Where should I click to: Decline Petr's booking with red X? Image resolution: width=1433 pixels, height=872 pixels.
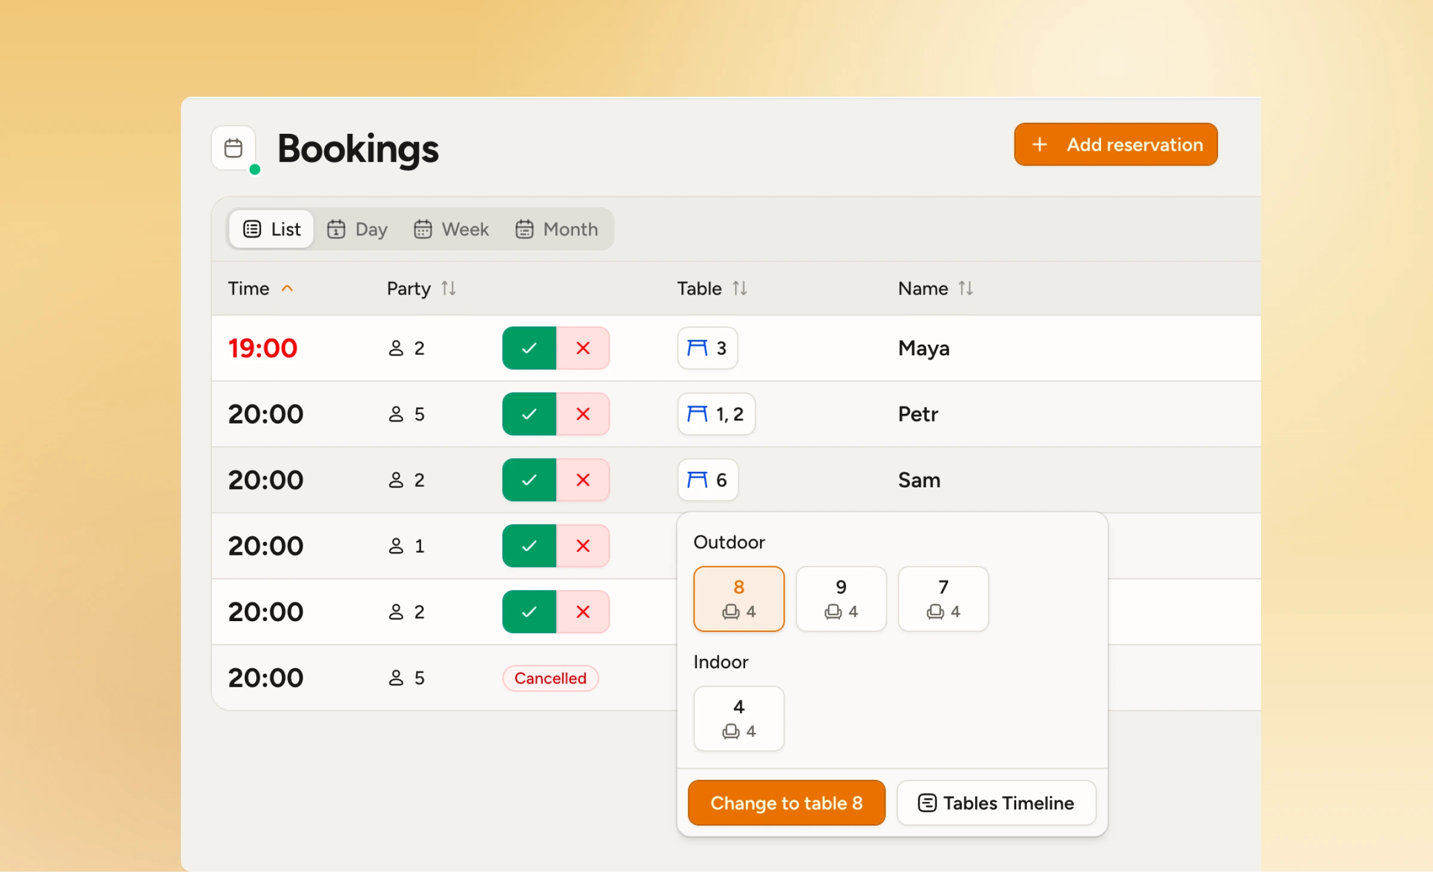click(583, 414)
